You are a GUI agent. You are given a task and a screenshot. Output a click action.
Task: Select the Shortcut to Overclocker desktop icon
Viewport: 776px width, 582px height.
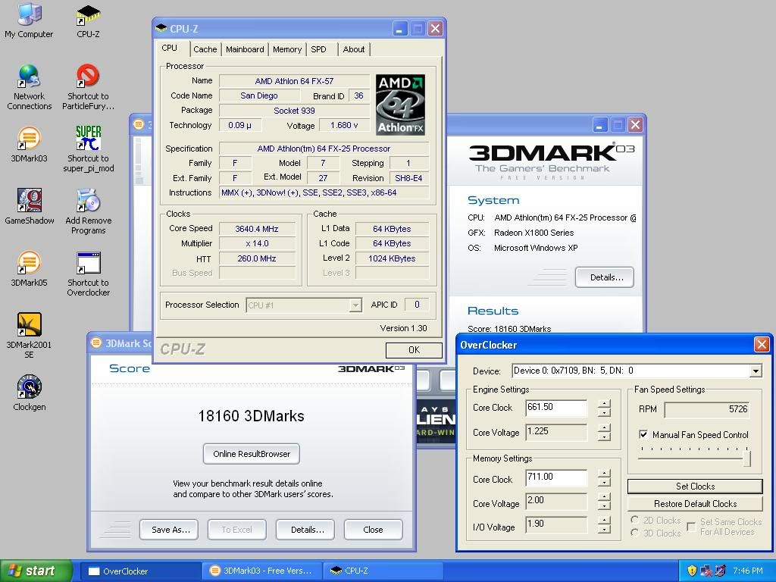pos(89,274)
